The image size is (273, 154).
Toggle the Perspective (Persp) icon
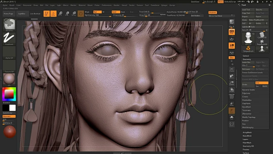pyautogui.click(x=232, y=32)
